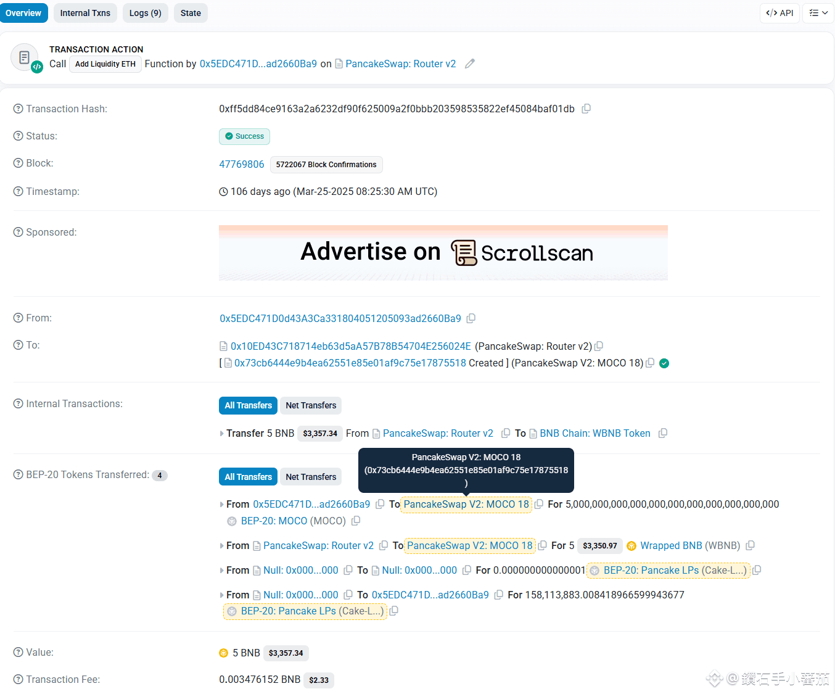
Task: Click the API button
Action: (x=779, y=13)
